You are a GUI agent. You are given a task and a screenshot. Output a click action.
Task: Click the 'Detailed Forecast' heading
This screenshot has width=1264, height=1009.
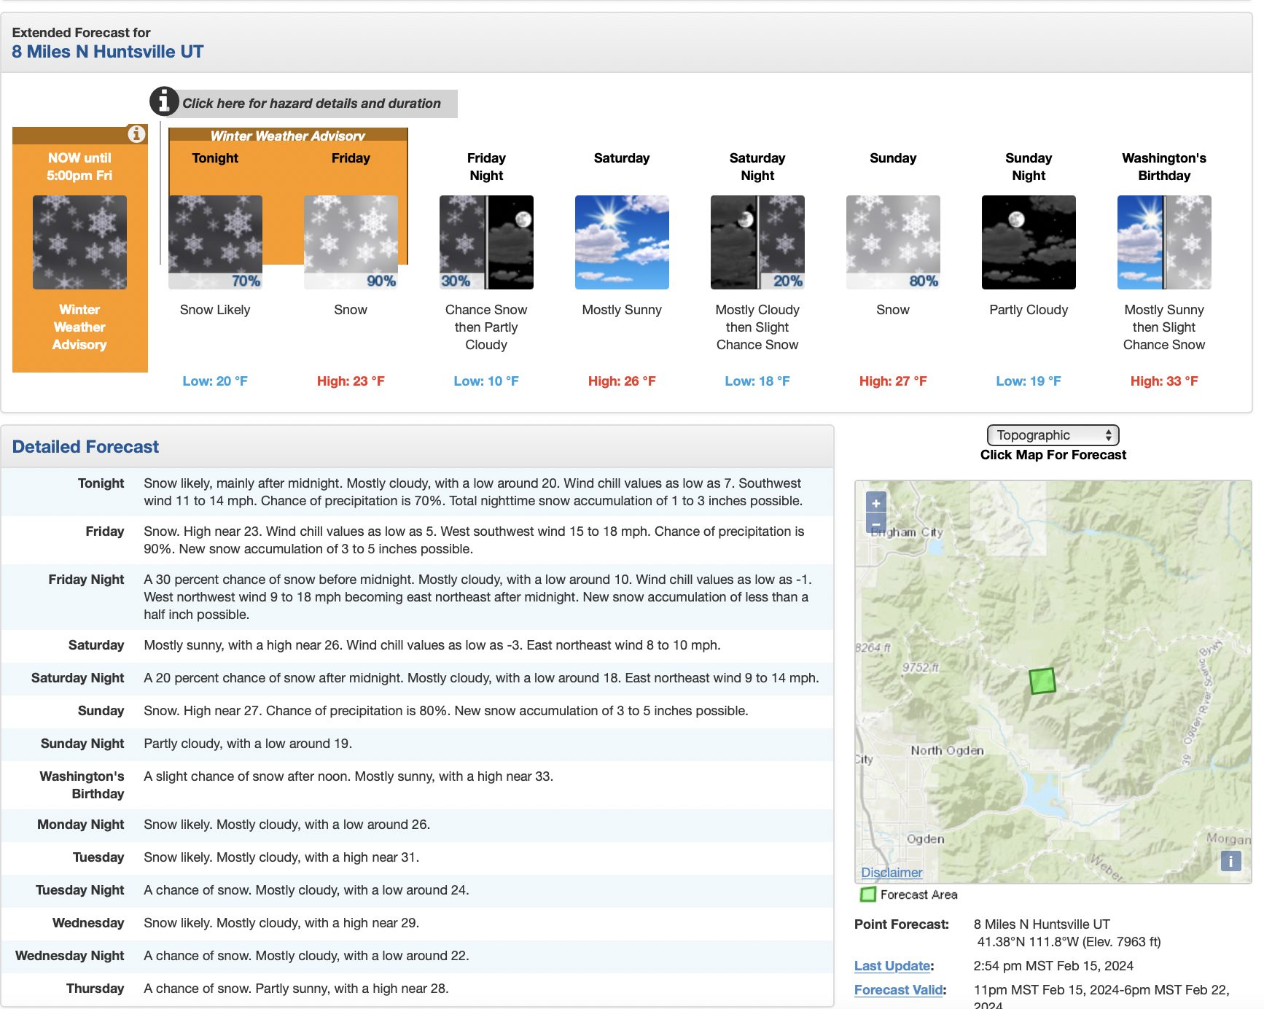point(85,447)
